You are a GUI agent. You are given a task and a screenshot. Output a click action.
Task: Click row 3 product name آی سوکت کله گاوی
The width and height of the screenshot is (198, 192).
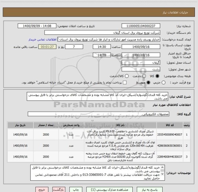coord(120,156)
